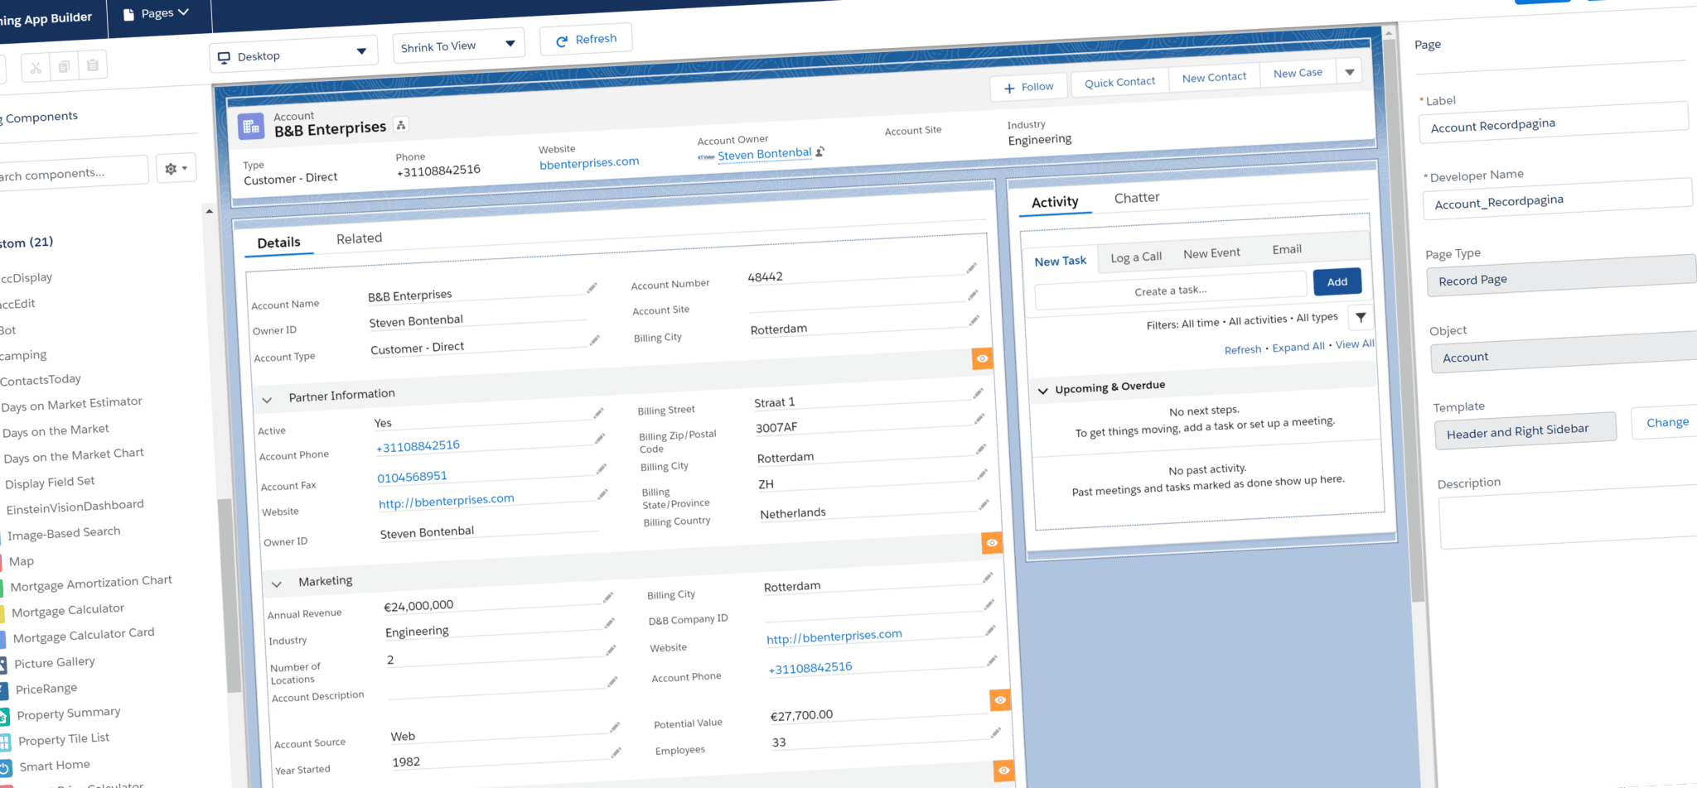Click the Create a task input
The width and height of the screenshot is (1697, 788).
click(x=1171, y=291)
